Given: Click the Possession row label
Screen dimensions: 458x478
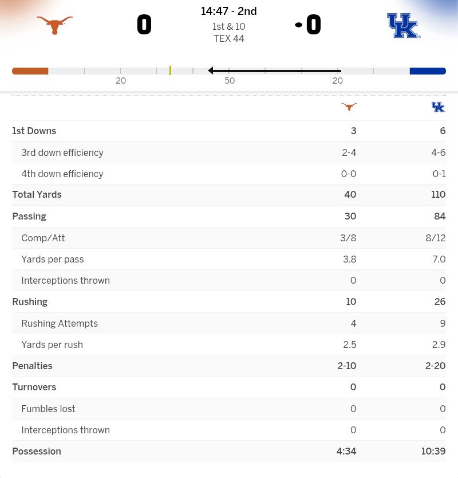Looking at the screenshot, I should pyautogui.click(x=37, y=451).
